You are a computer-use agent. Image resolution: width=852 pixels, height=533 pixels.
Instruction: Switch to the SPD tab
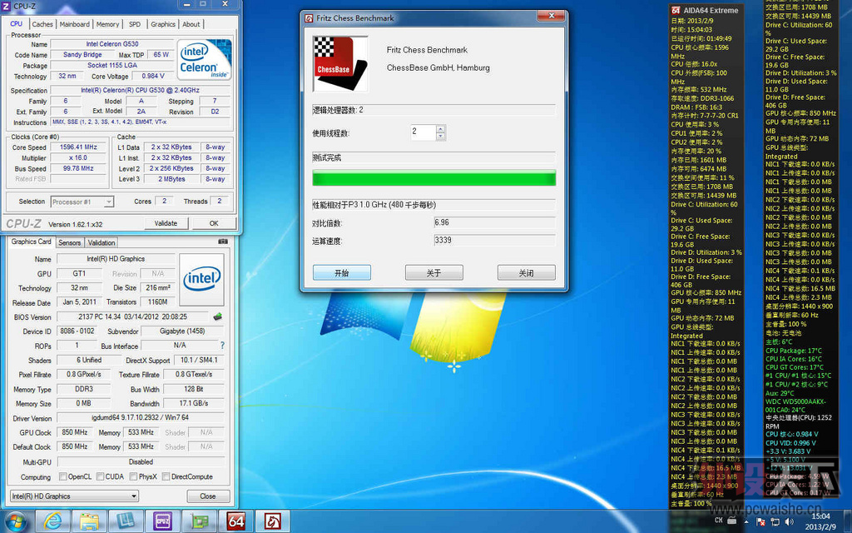pos(135,24)
